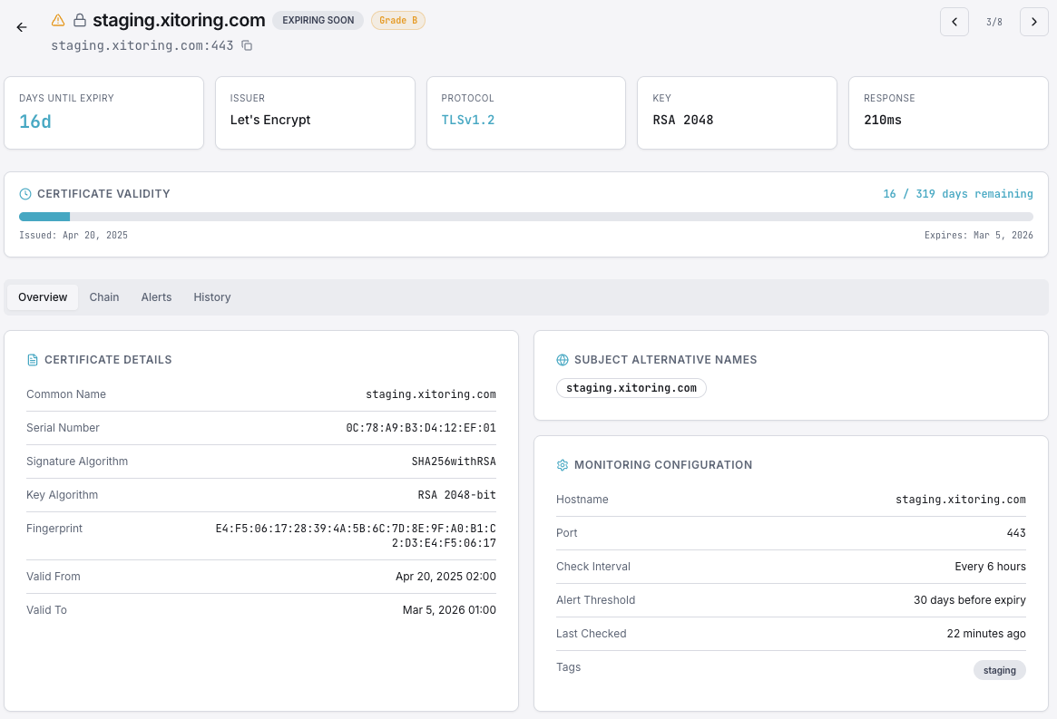Click the certificate validity progress bar
Image resolution: width=1057 pixels, height=719 pixels.
coord(526,217)
